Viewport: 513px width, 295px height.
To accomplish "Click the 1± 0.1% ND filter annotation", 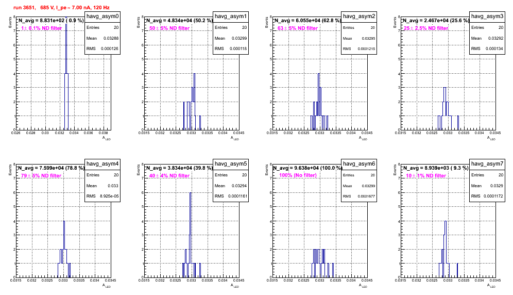I will pyautogui.click(x=42, y=28).
